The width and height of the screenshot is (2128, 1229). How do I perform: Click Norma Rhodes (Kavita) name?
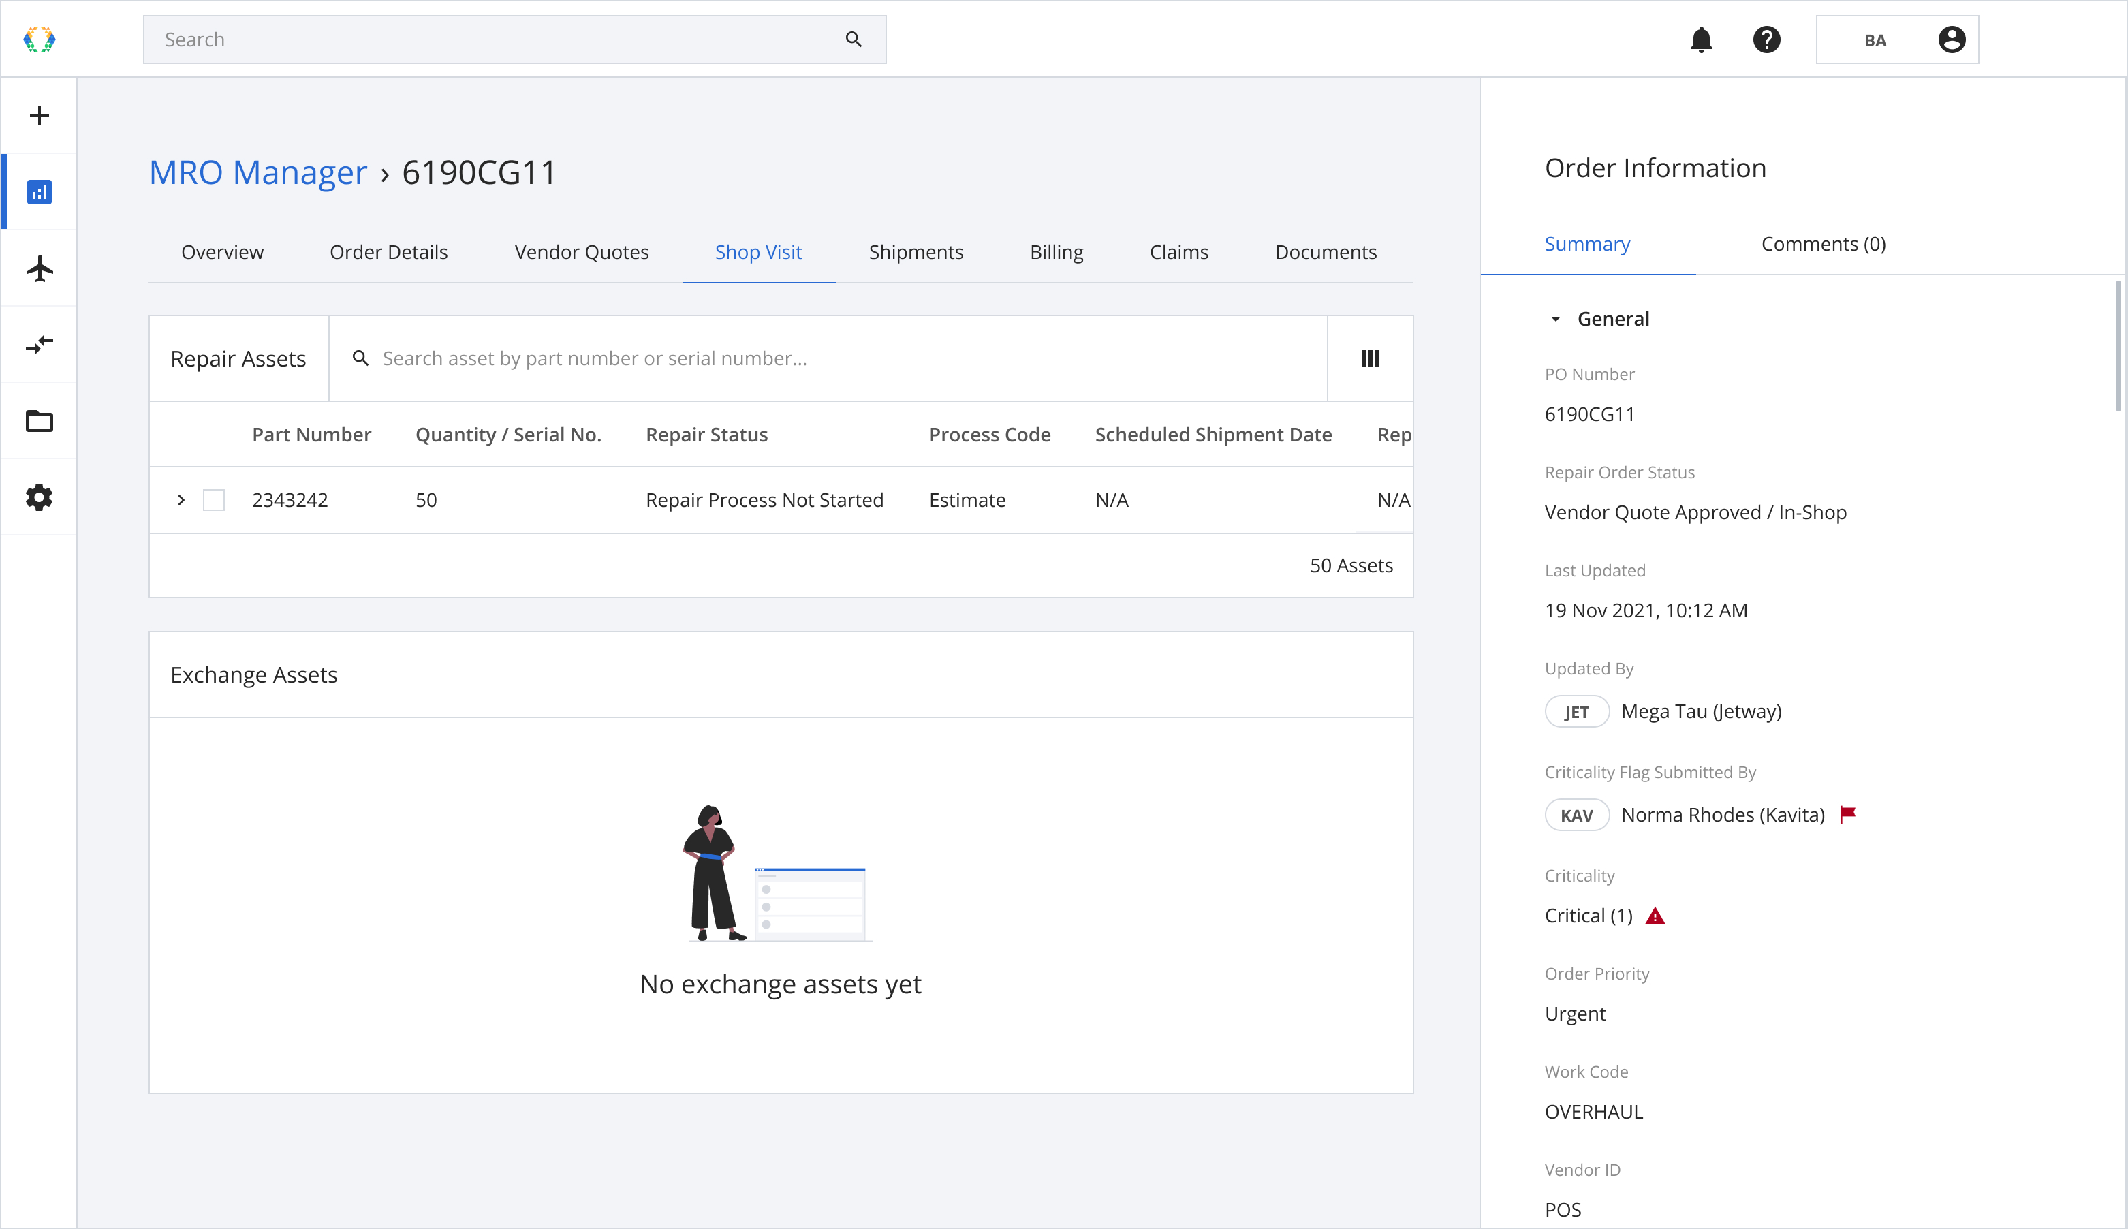click(1722, 815)
